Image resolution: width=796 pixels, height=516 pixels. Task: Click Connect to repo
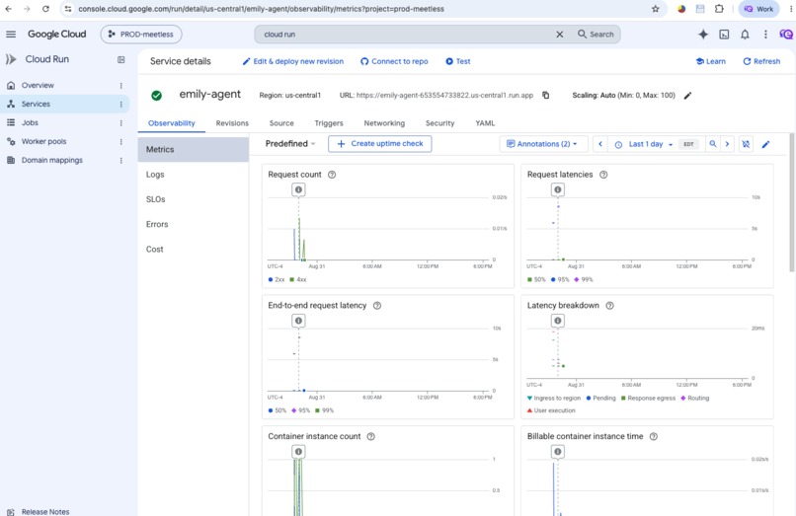click(394, 61)
